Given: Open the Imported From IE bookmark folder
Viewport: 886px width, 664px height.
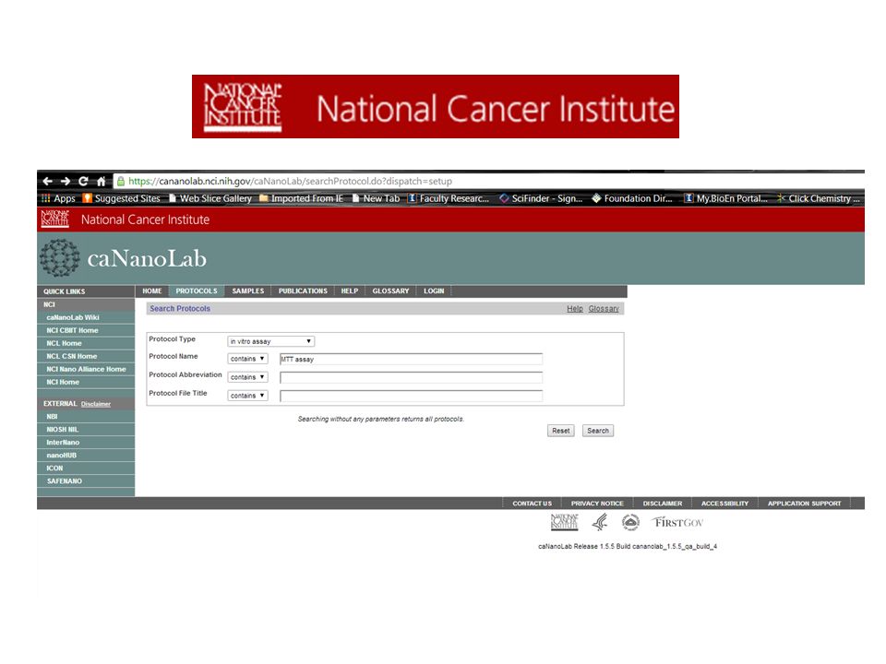Looking at the screenshot, I should pyautogui.click(x=301, y=199).
